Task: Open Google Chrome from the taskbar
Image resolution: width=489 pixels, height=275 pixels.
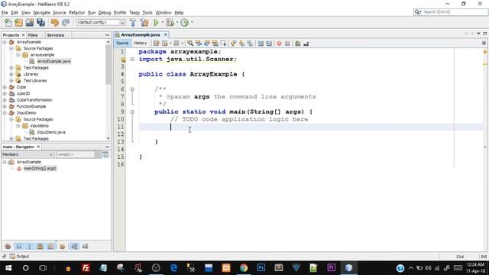Action: click(x=244, y=267)
